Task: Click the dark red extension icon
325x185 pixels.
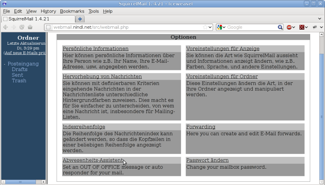Action: pos(302,27)
